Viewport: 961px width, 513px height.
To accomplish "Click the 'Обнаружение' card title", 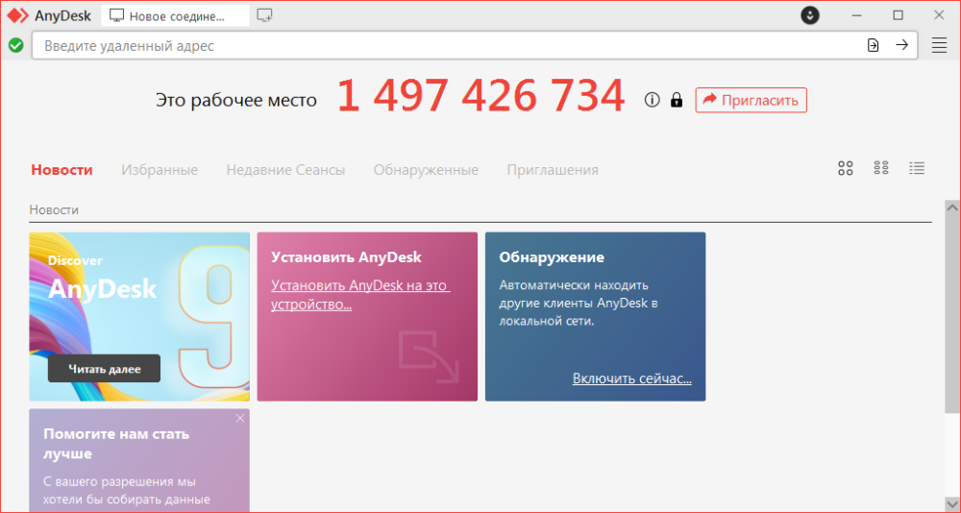I will pos(552,257).
